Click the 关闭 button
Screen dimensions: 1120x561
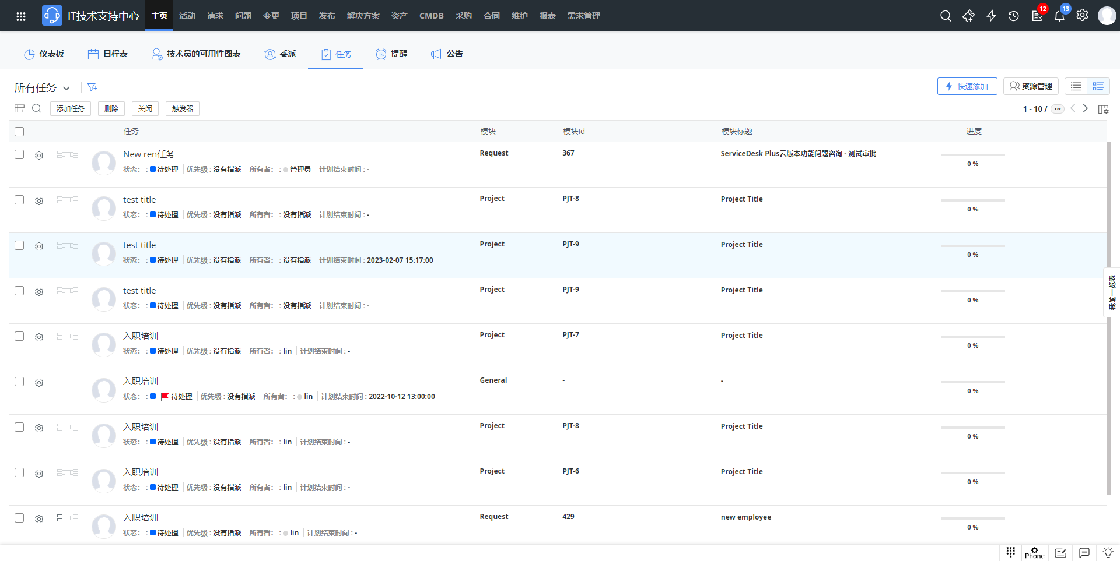pyautogui.click(x=145, y=109)
